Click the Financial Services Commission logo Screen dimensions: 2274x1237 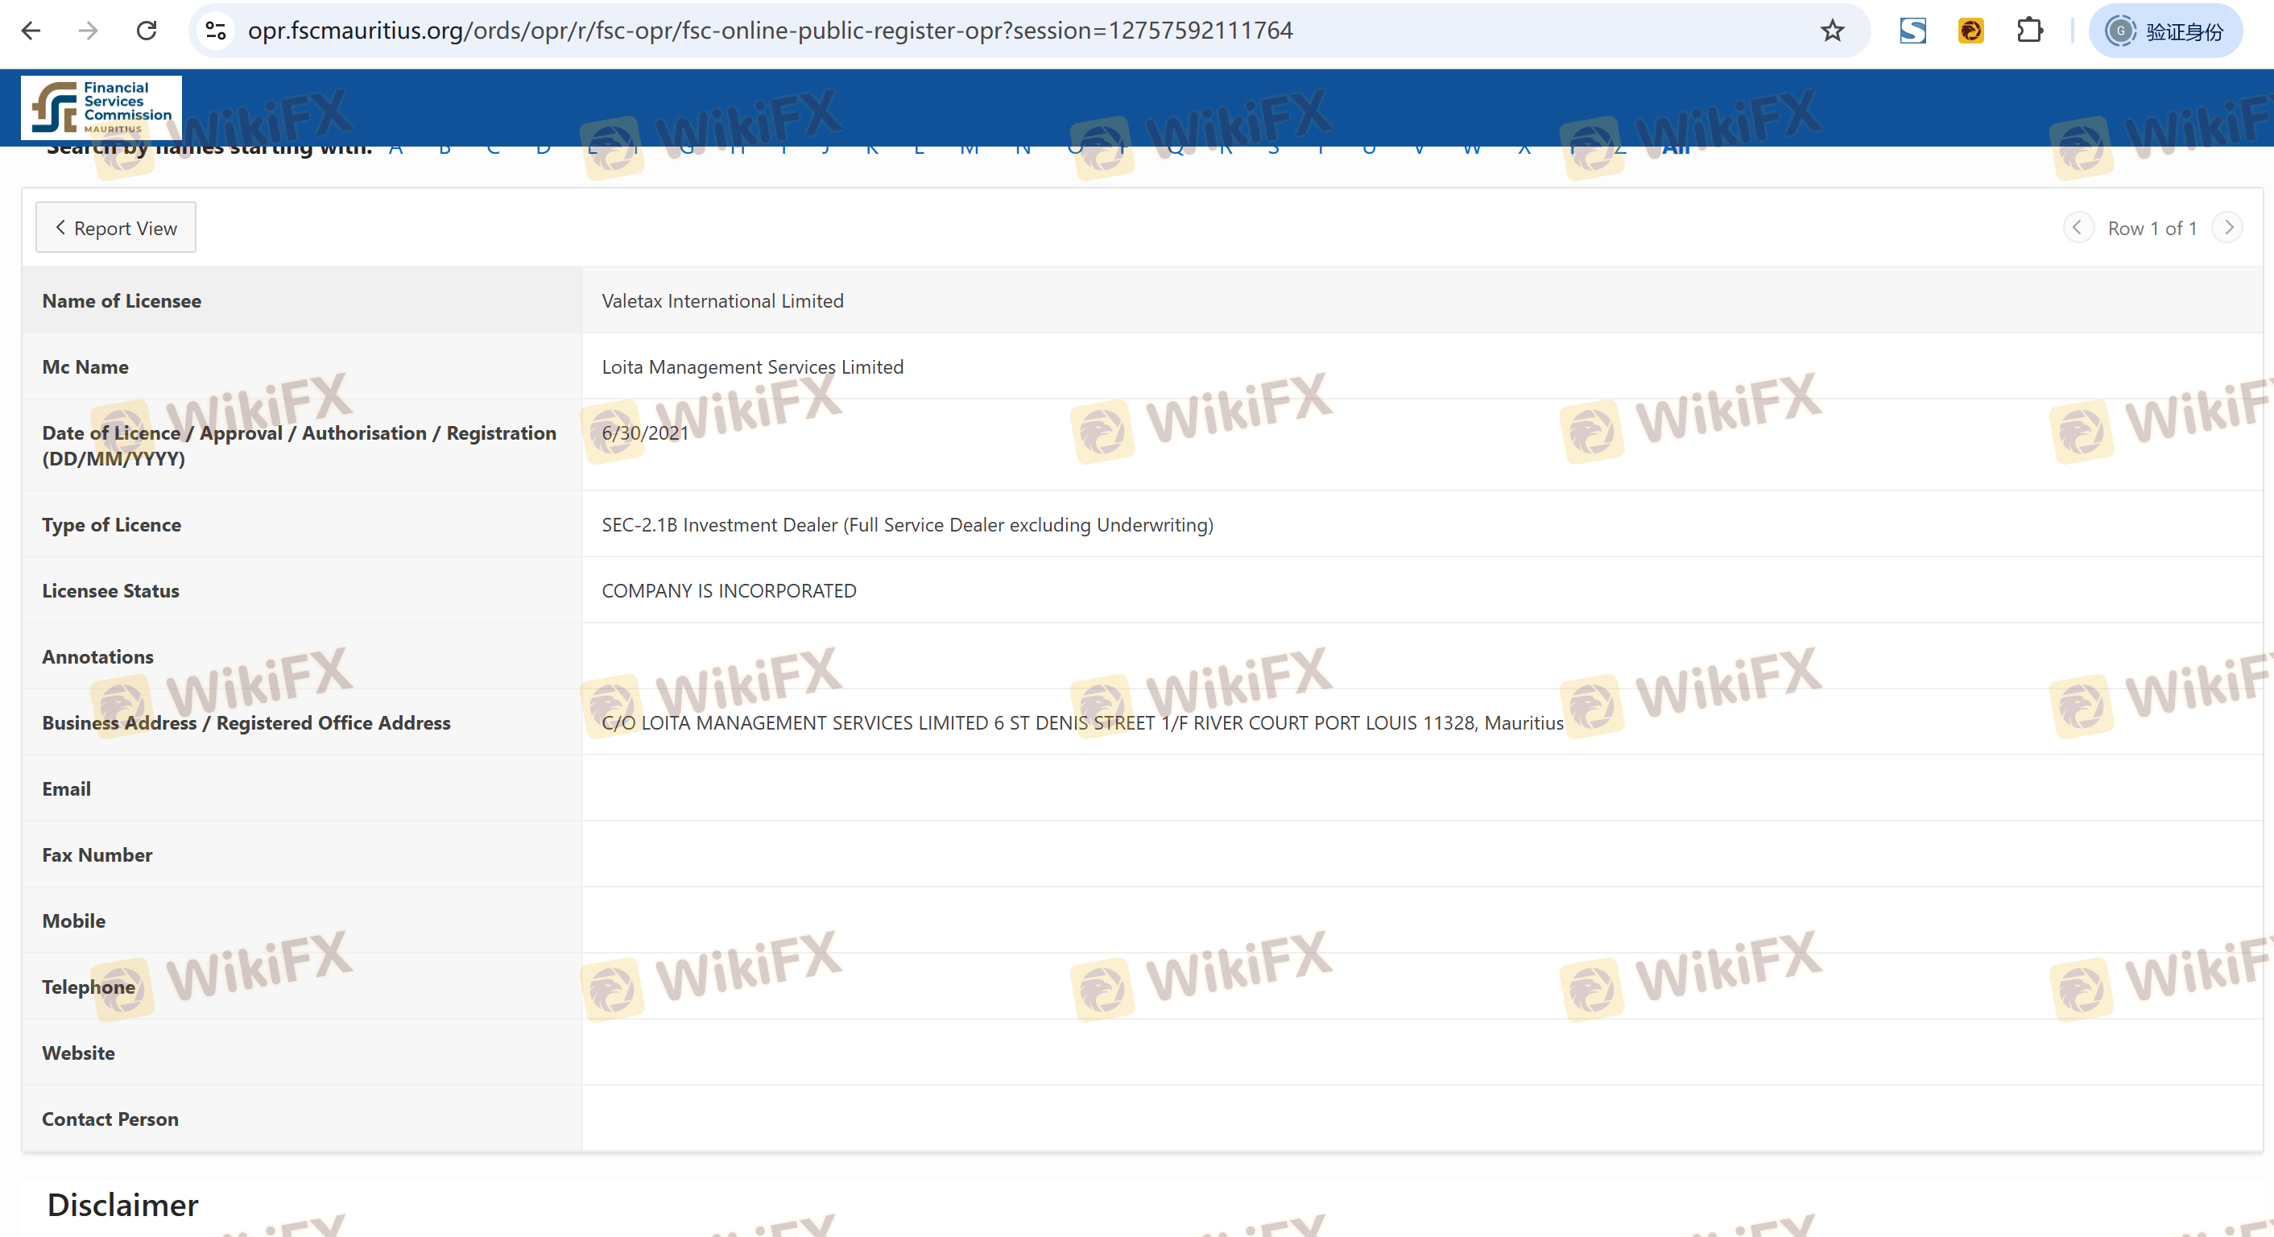pos(101,108)
